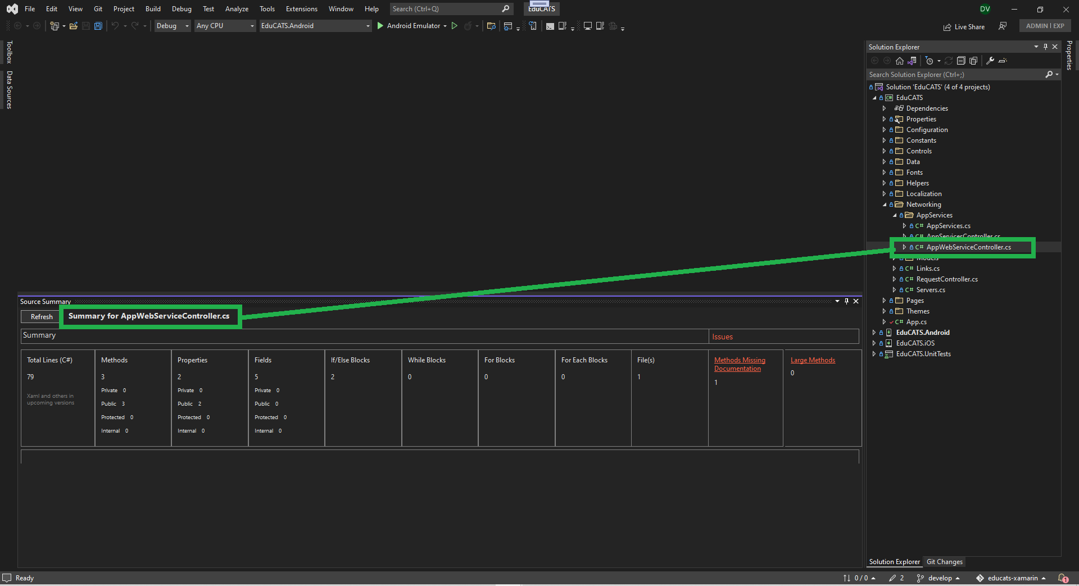Toggle auto-hide pin on the Source Summary panel

(846, 301)
